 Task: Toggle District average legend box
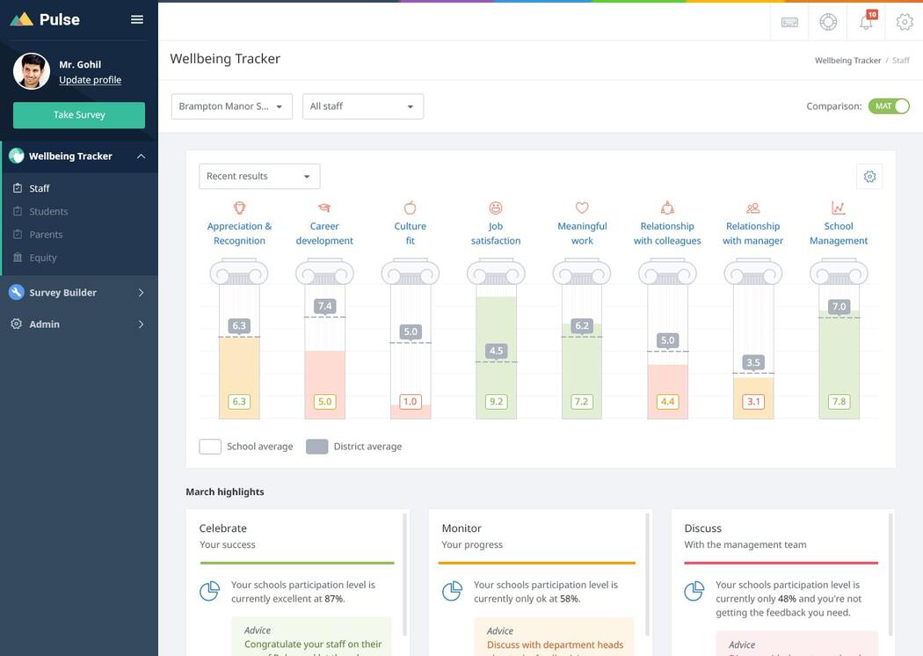[316, 447]
